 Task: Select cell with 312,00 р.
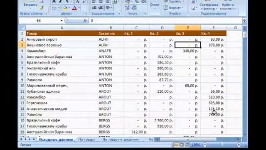[136, 132]
